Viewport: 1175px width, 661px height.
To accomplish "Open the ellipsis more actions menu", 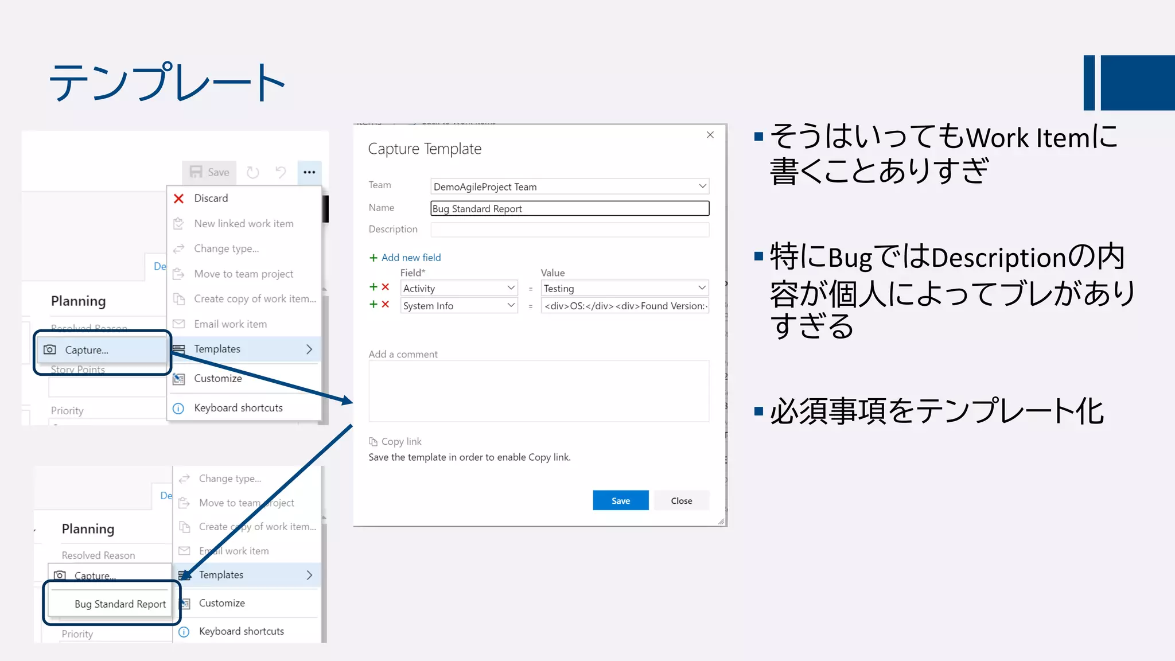I will [x=309, y=172].
